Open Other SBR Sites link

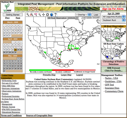(x=9, y=86)
